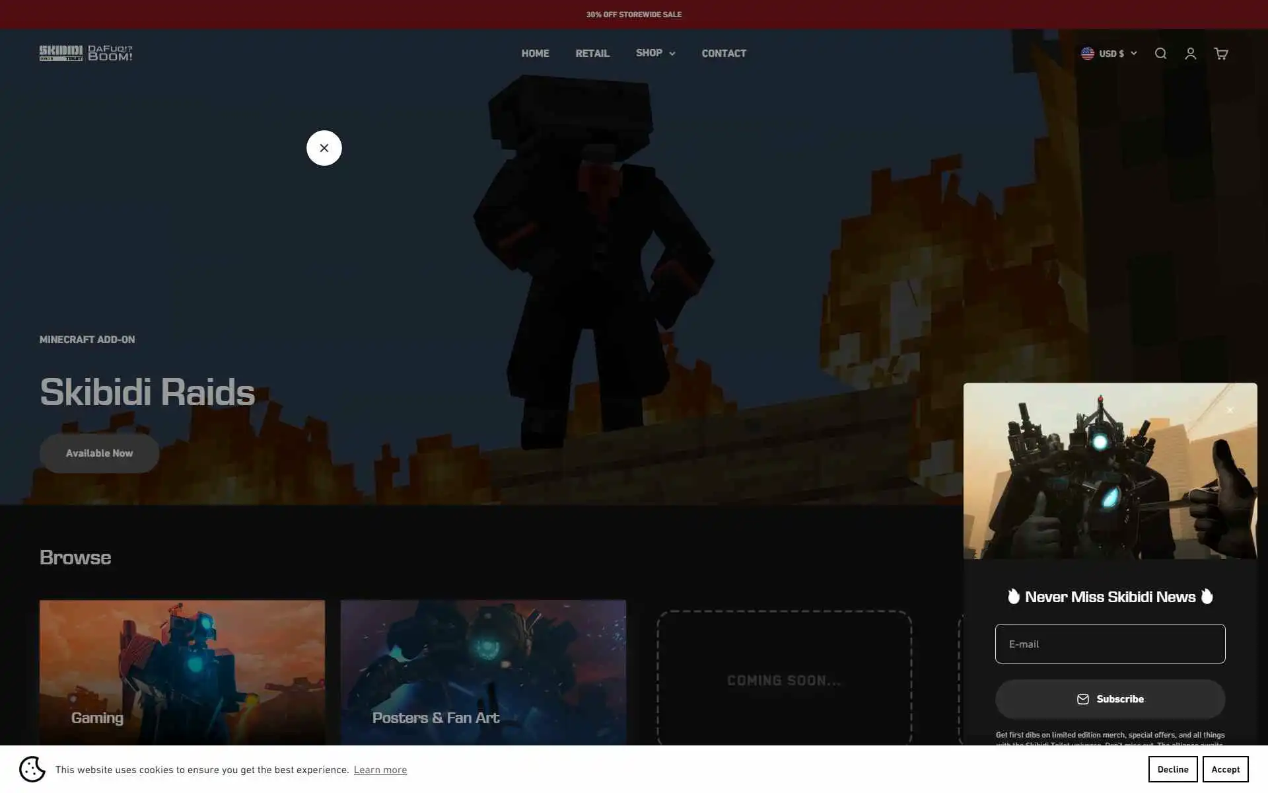Image resolution: width=1268 pixels, height=793 pixels.
Task: Open the search magnifier icon
Action: [x=1160, y=54]
